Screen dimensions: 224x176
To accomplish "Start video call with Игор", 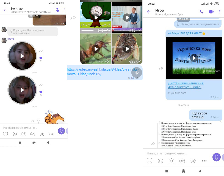I will click(211, 12).
